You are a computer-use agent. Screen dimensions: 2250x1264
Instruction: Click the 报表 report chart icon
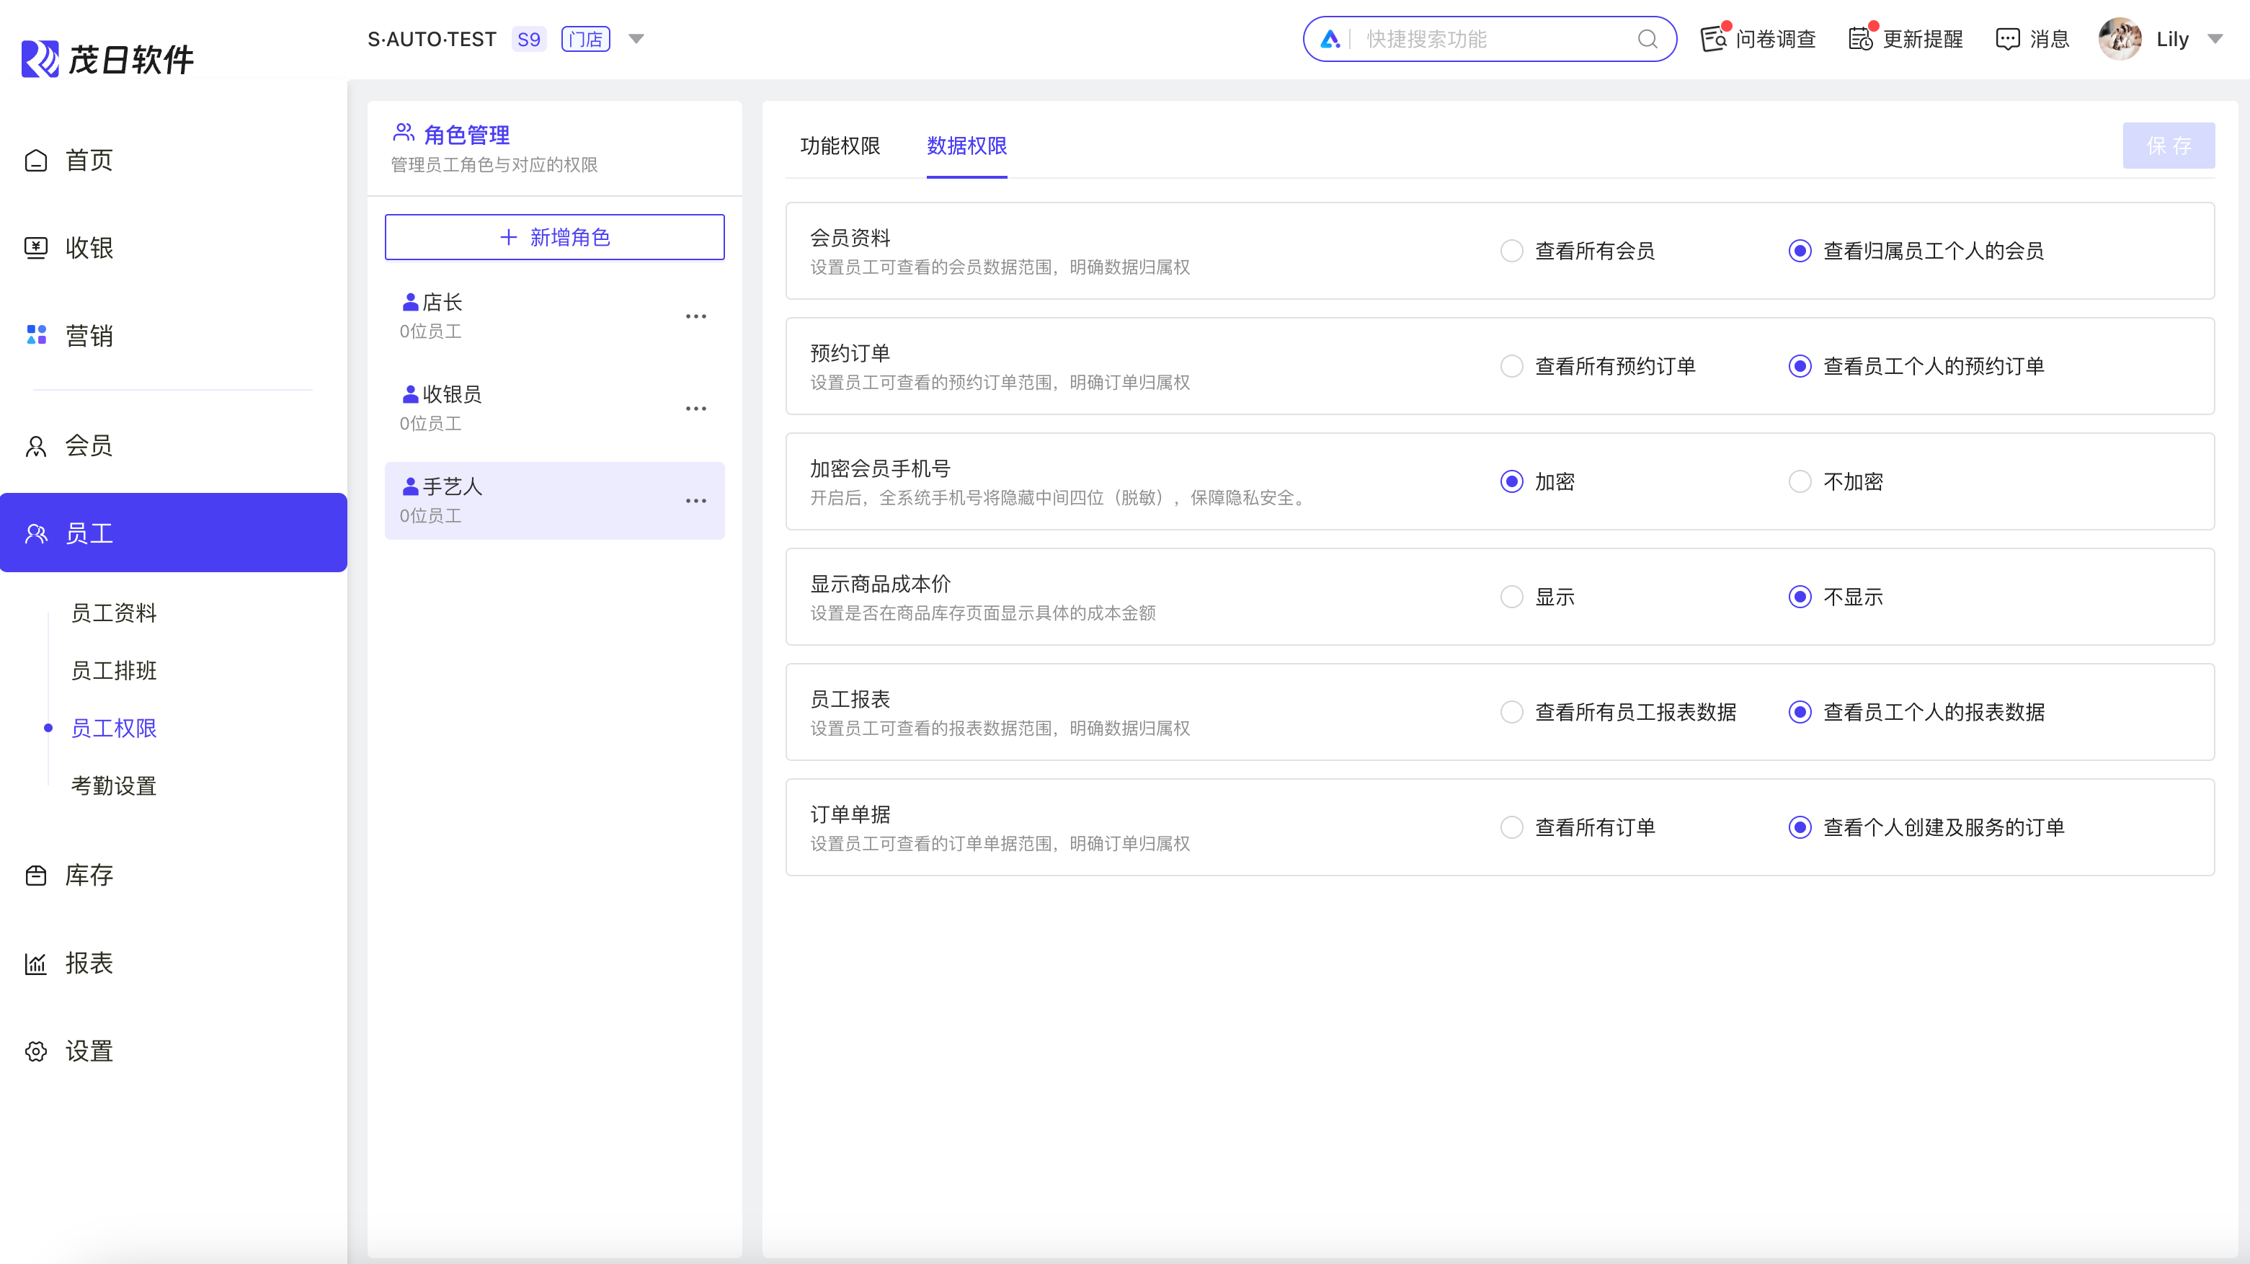[36, 963]
